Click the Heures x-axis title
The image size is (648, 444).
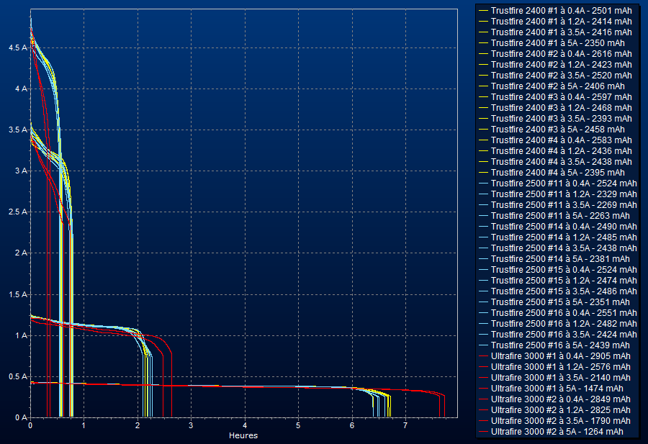(x=243, y=435)
